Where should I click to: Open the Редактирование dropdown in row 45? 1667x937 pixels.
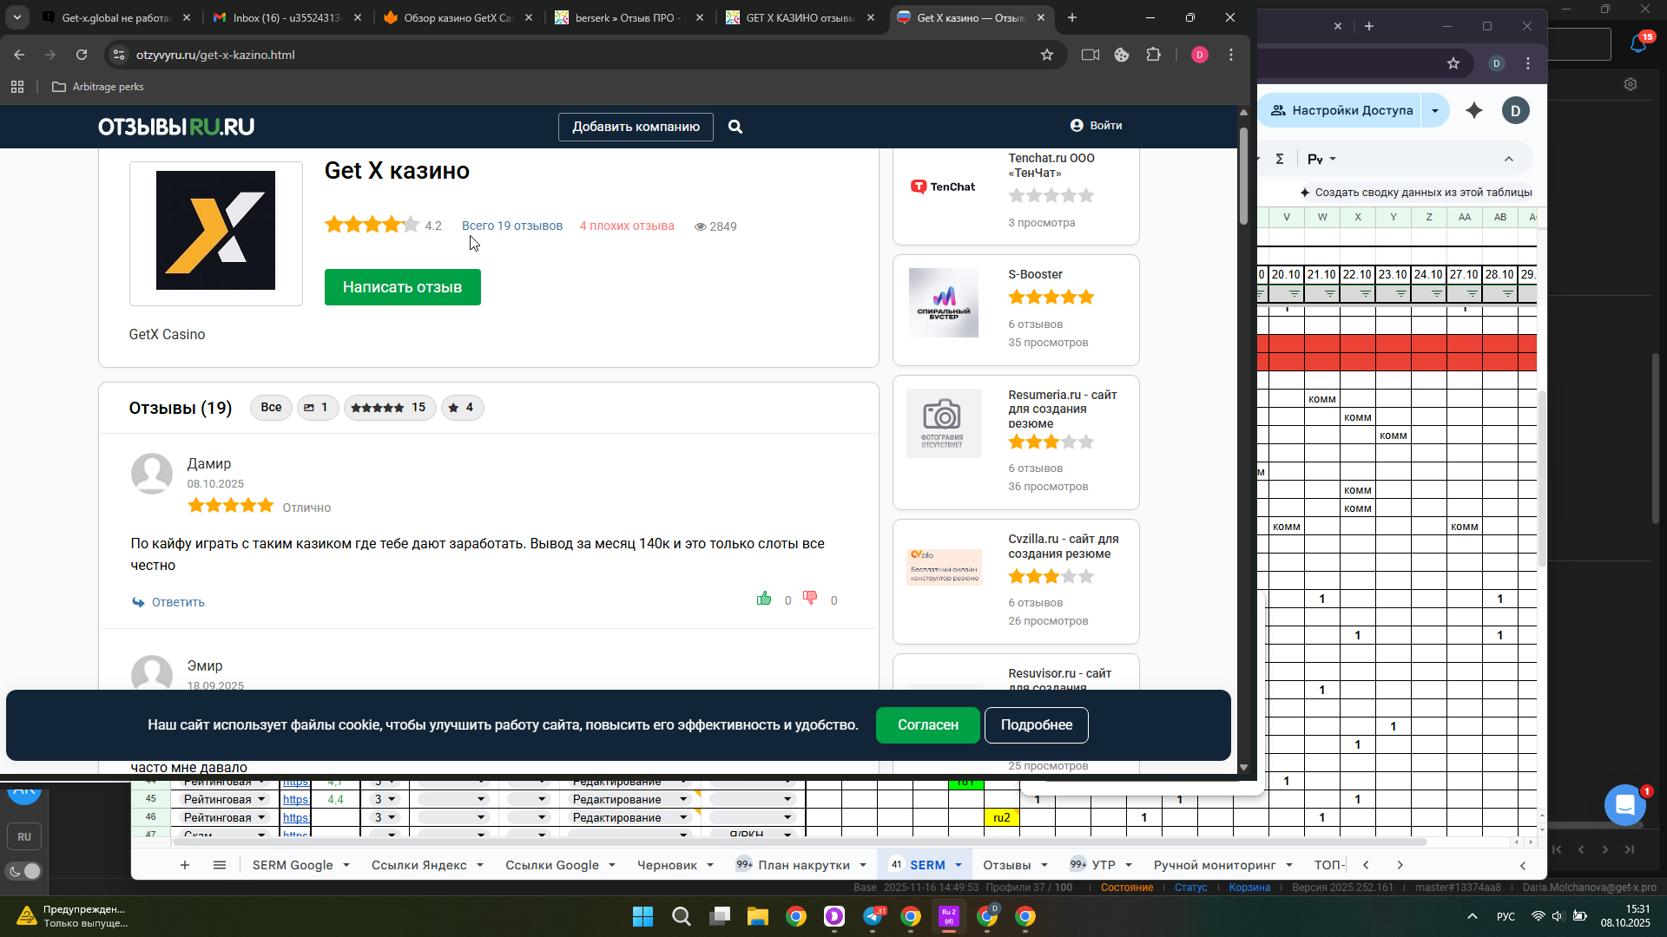tap(683, 799)
